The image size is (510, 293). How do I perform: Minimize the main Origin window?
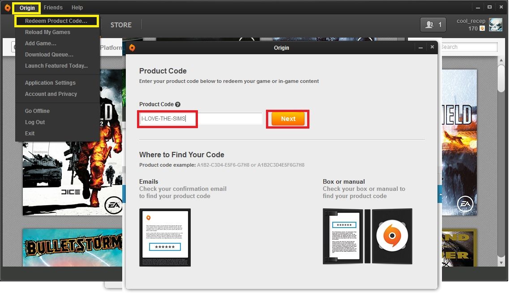point(478,7)
